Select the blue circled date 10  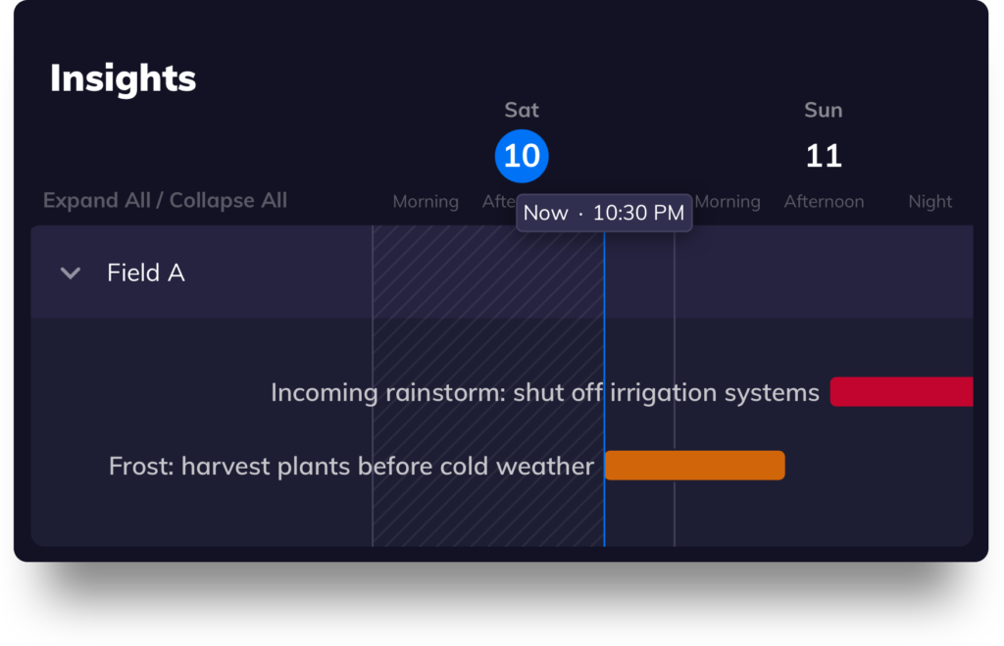coord(522,156)
